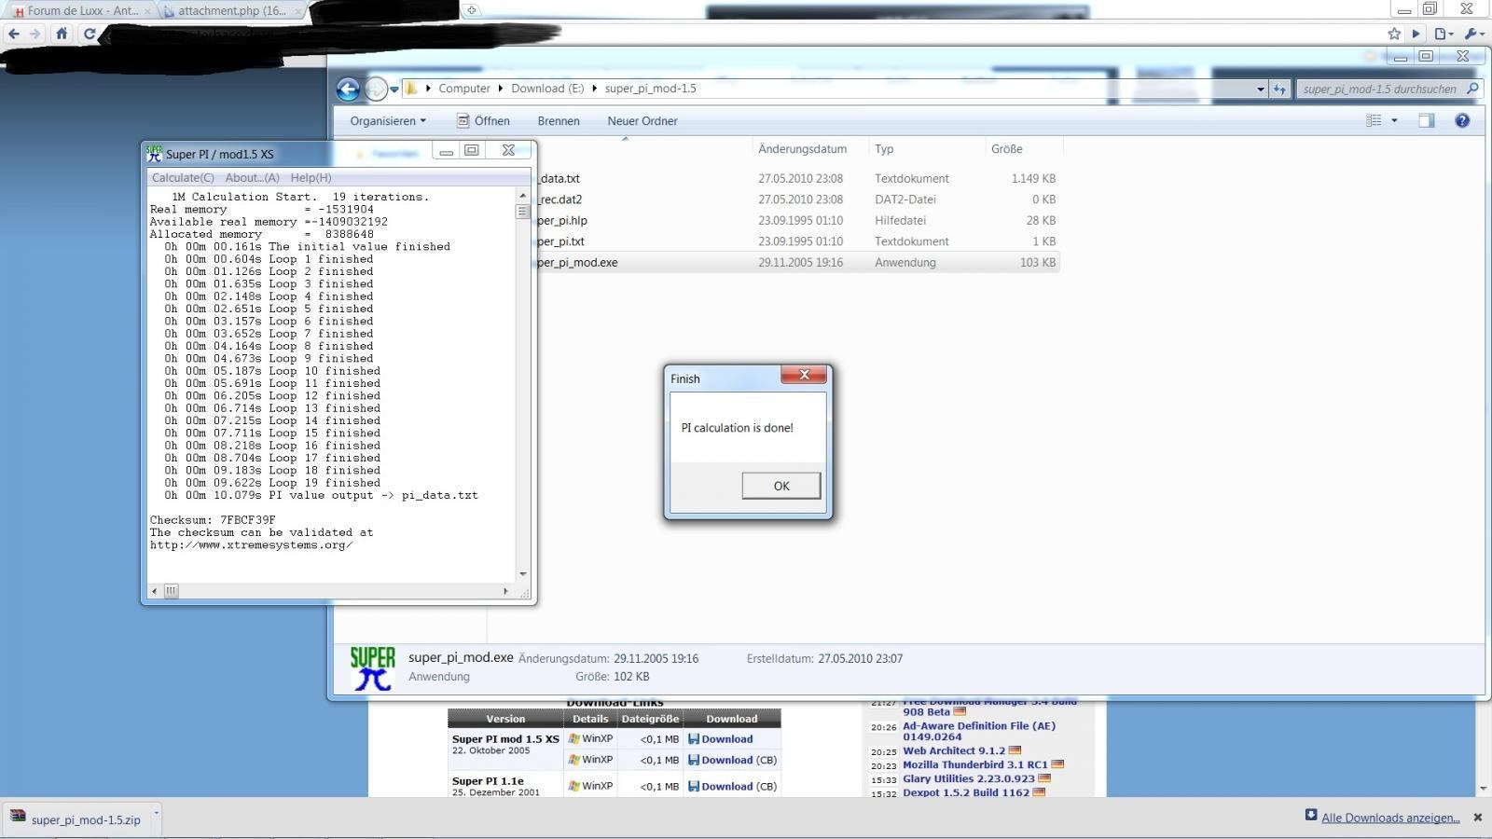Click Computer in the address path
This screenshot has height=839, width=1492.
(464, 89)
